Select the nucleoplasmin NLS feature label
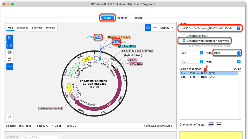The image size is (248, 139). point(51,108)
